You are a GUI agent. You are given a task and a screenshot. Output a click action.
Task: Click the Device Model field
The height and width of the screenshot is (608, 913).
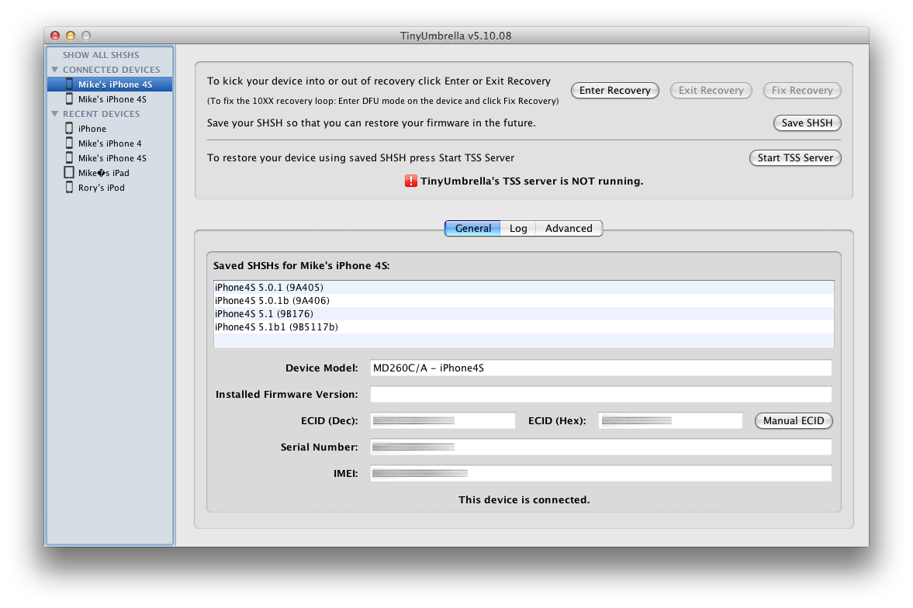tap(601, 368)
